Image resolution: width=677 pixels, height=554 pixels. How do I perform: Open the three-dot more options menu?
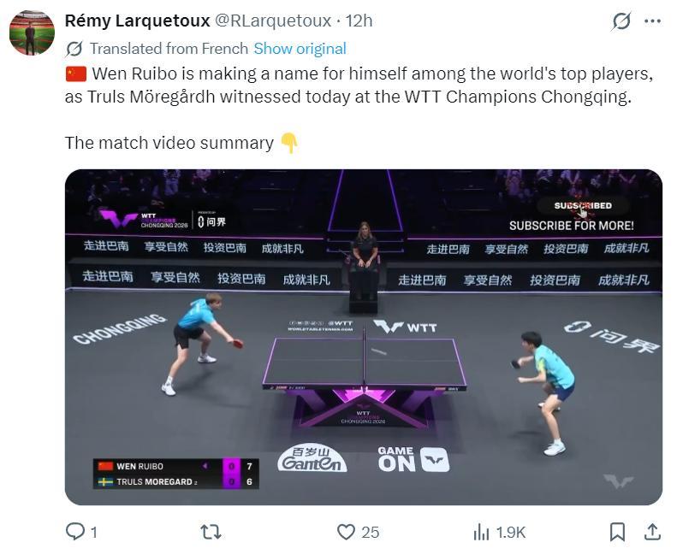click(652, 21)
